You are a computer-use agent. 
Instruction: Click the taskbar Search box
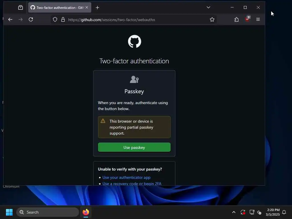[48, 212]
